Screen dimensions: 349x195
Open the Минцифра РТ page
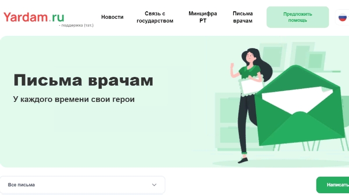click(x=203, y=17)
